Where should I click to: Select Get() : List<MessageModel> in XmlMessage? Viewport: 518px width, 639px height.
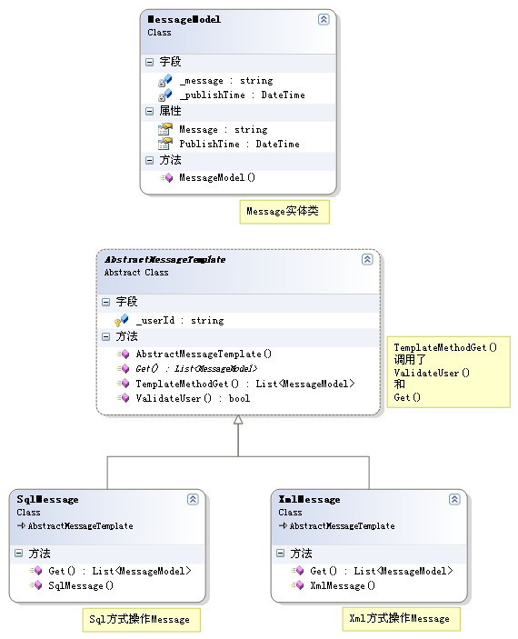click(381, 571)
